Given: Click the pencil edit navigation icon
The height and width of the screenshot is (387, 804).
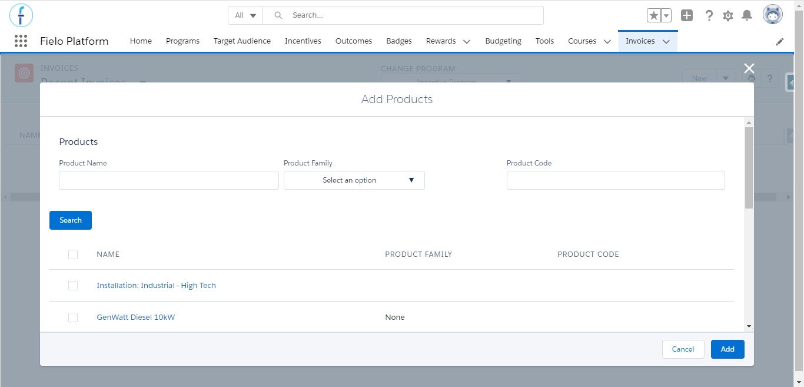Looking at the screenshot, I should 780,42.
